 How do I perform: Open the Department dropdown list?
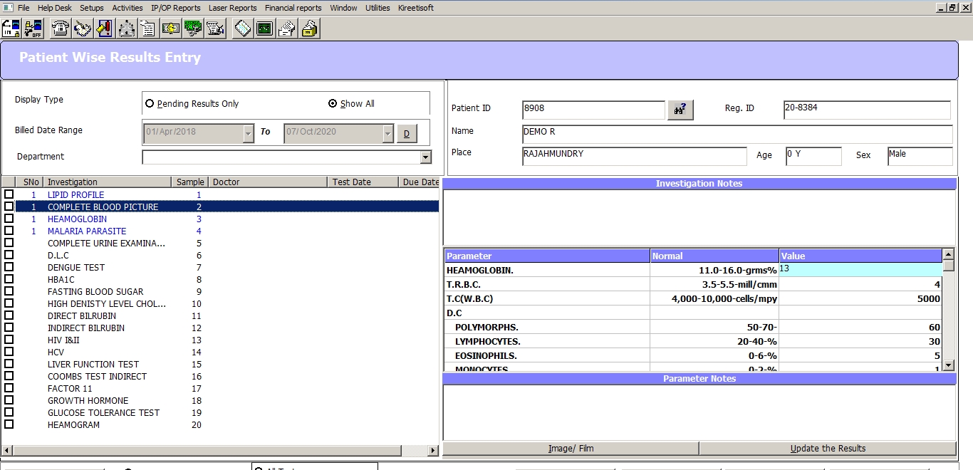coord(425,157)
